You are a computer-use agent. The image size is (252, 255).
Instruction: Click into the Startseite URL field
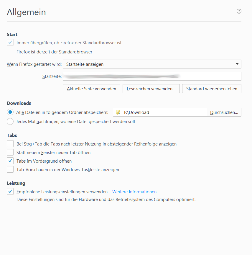[x=152, y=76]
